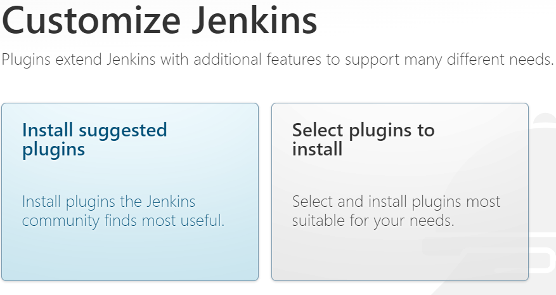Click the word 'Jenkins' in the main heading
The height and width of the screenshot is (295, 556).
pos(260,21)
